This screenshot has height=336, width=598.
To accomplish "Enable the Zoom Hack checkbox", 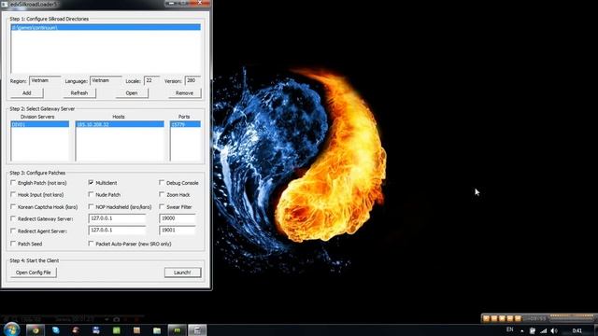I will click(162, 195).
